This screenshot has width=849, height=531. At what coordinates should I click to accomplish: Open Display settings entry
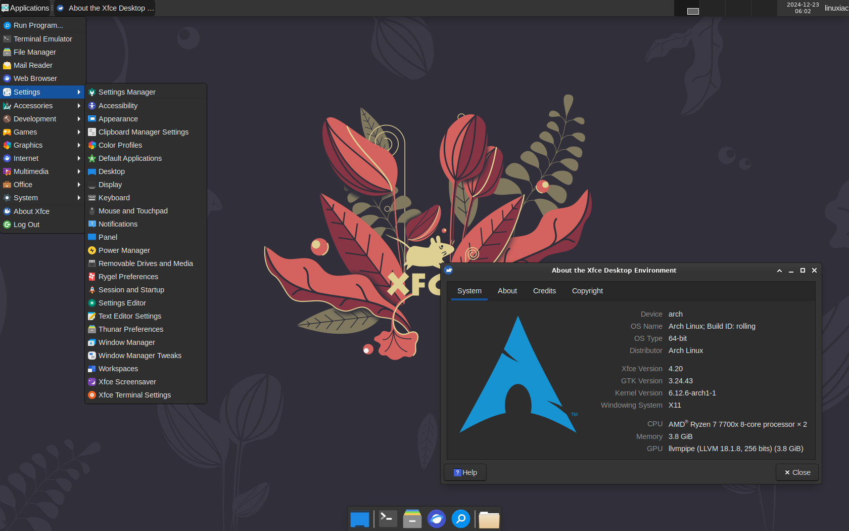pos(146,185)
